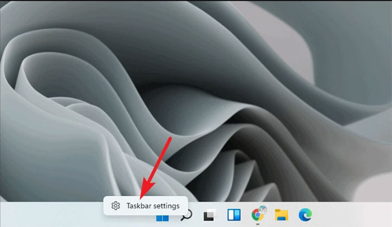
Task: Open File Explorer folder icon
Action: [282, 215]
